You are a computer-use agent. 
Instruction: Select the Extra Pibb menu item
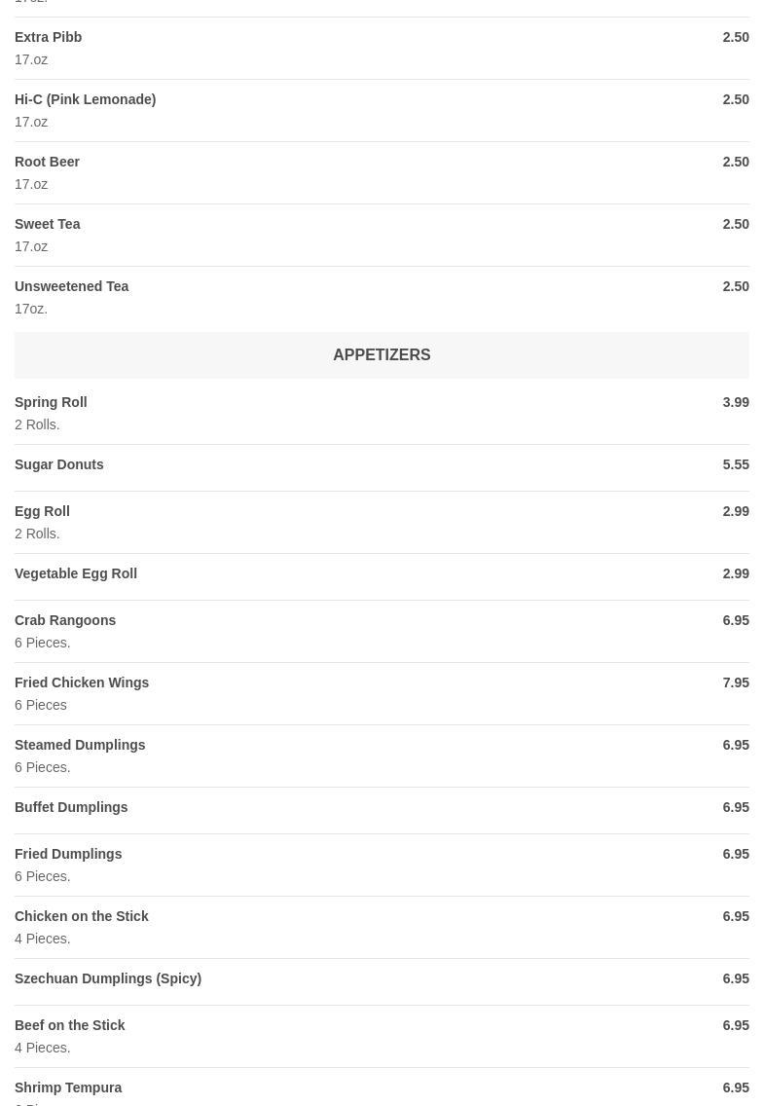tap(49, 37)
